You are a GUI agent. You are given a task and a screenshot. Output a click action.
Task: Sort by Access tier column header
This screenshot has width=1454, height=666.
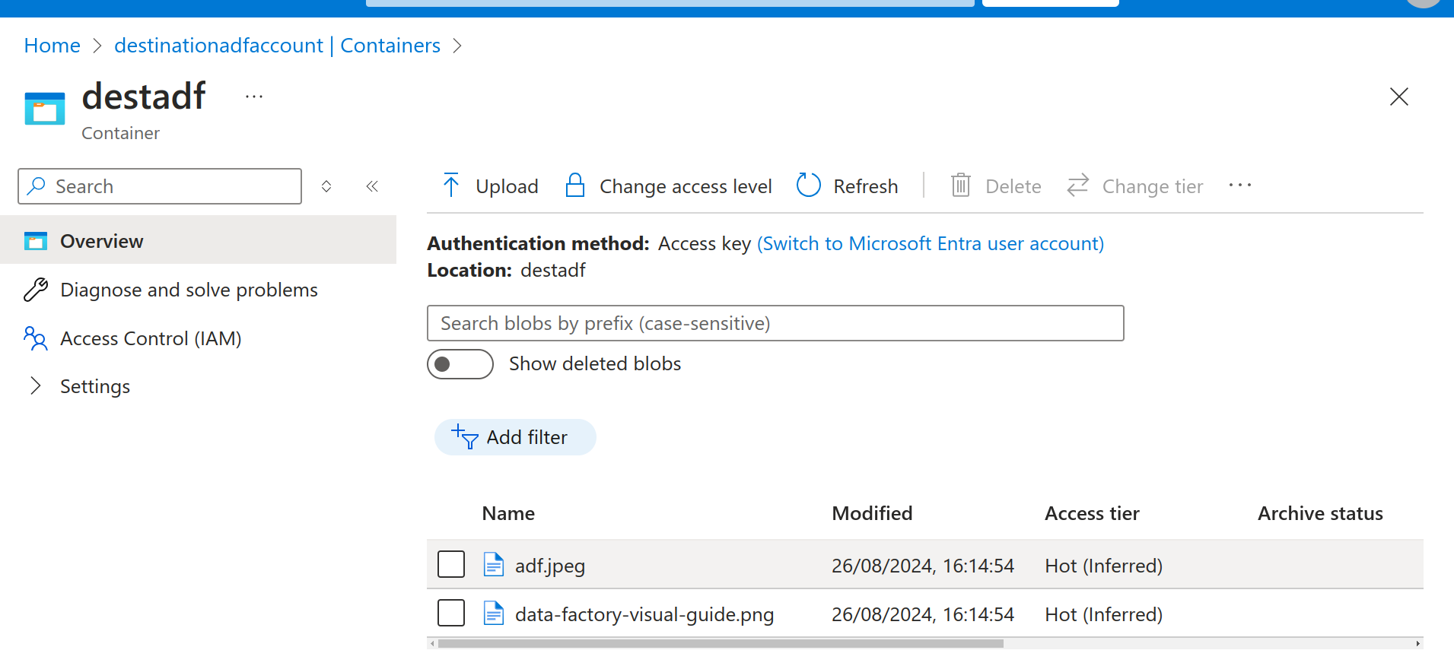pyautogui.click(x=1092, y=513)
